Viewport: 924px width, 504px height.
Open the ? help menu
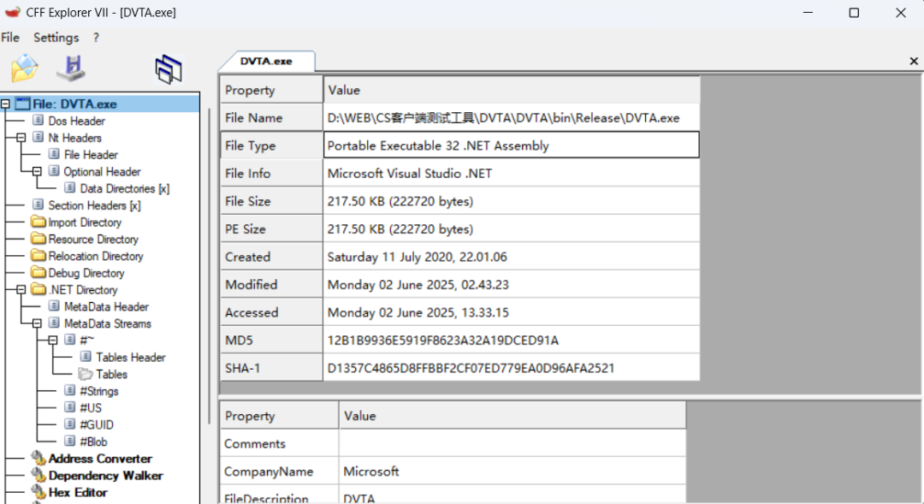point(96,37)
